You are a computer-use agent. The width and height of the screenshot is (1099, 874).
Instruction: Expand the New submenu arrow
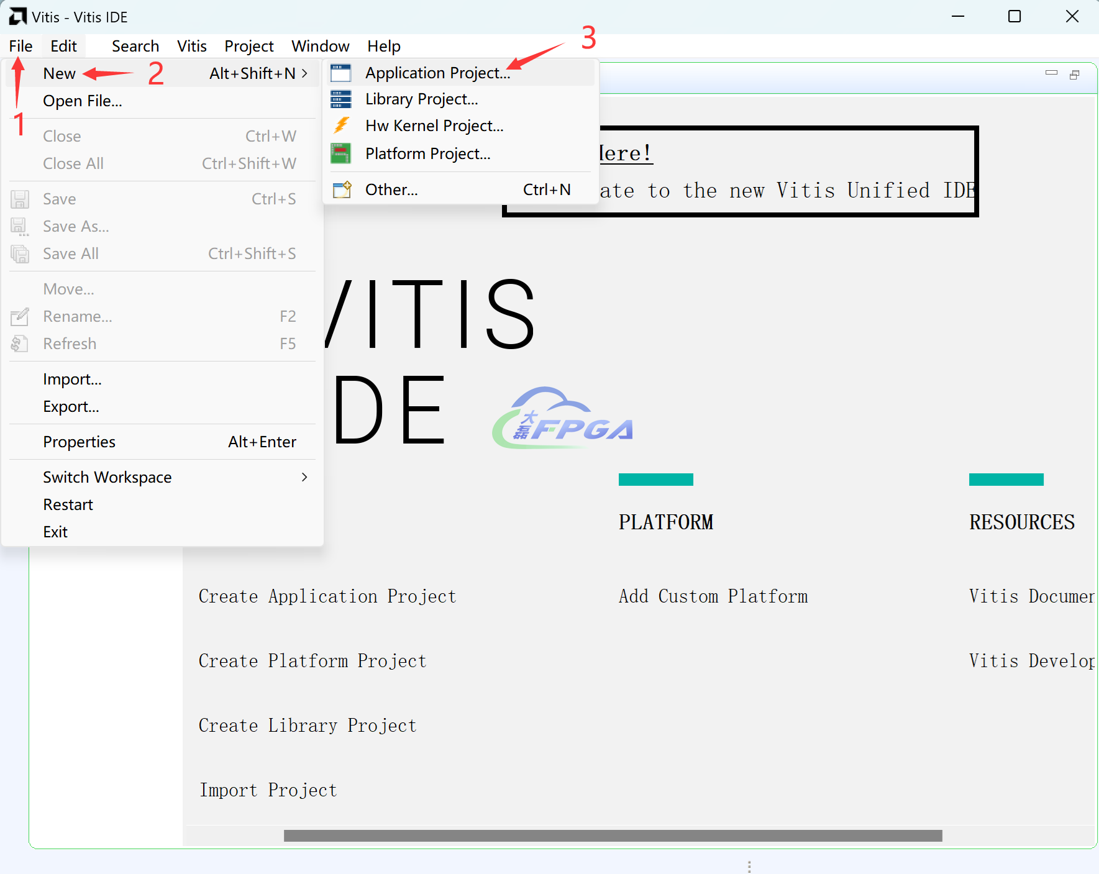click(x=304, y=73)
